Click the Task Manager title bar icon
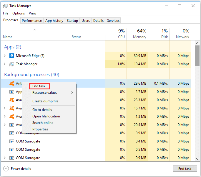Viewport: 201px width, 177px height. pos(5,6)
